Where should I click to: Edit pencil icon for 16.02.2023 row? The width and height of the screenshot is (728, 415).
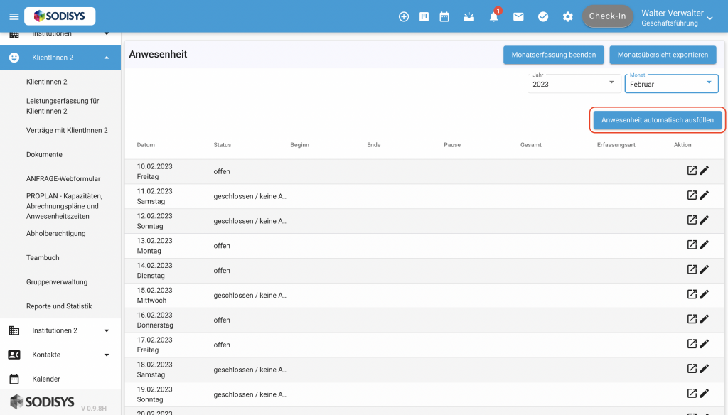705,319
